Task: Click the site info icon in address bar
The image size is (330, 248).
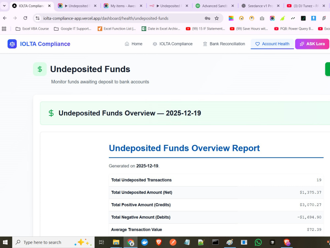Action: coord(38,18)
